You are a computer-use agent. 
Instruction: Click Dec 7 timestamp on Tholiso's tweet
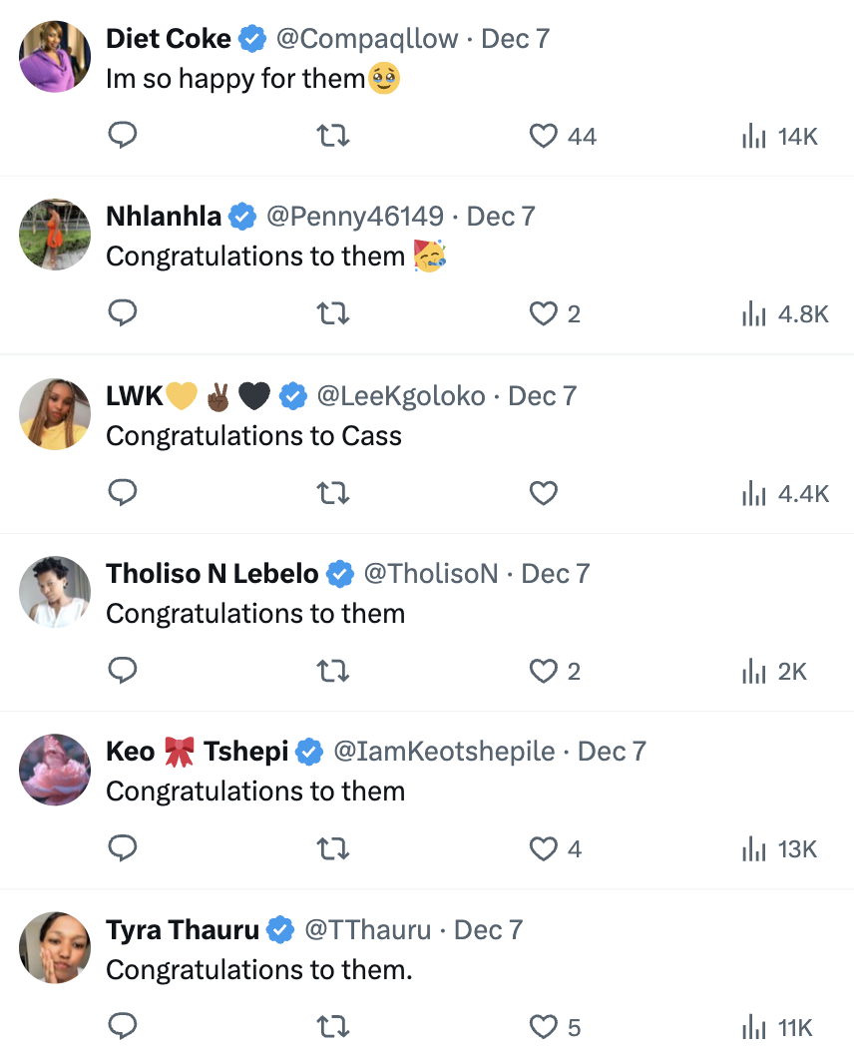coord(556,574)
